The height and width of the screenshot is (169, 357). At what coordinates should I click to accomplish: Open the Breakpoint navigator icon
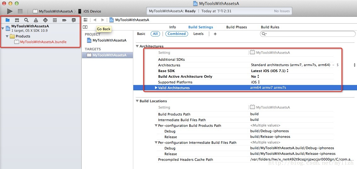click(64, 20)
